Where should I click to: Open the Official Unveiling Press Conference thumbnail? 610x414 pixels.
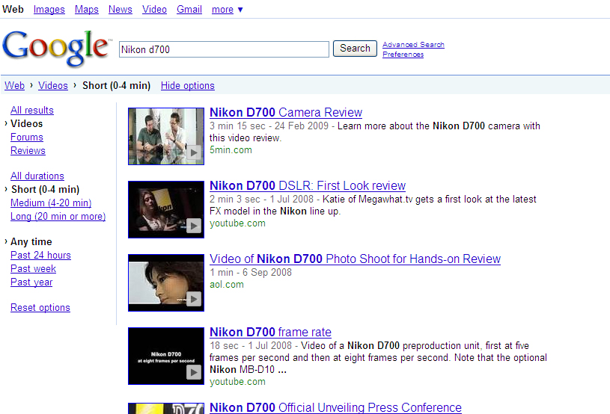coord(165,408)
